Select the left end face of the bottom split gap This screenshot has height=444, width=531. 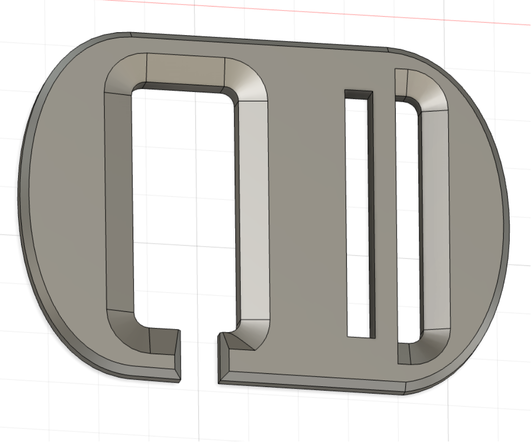tap(178, 355)
